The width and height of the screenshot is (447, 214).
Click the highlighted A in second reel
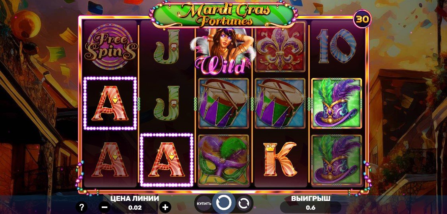[167, 160]
